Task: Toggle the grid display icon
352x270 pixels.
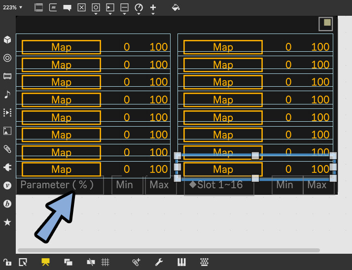Action: (106, 262)
